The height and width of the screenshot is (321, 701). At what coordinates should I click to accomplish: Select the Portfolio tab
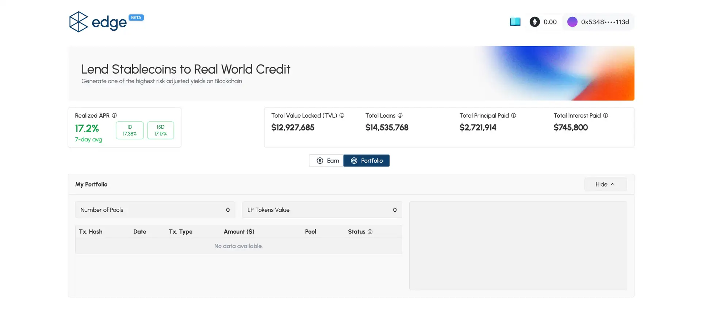[367, 161]
